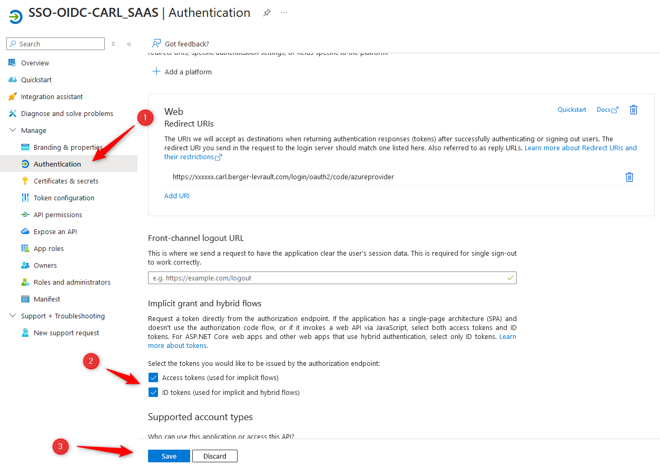Image resolution: width=660 pixels, height=466 pixels.
Task: Uncheck the Access tokens checkbox
Action: click(153, 377)
